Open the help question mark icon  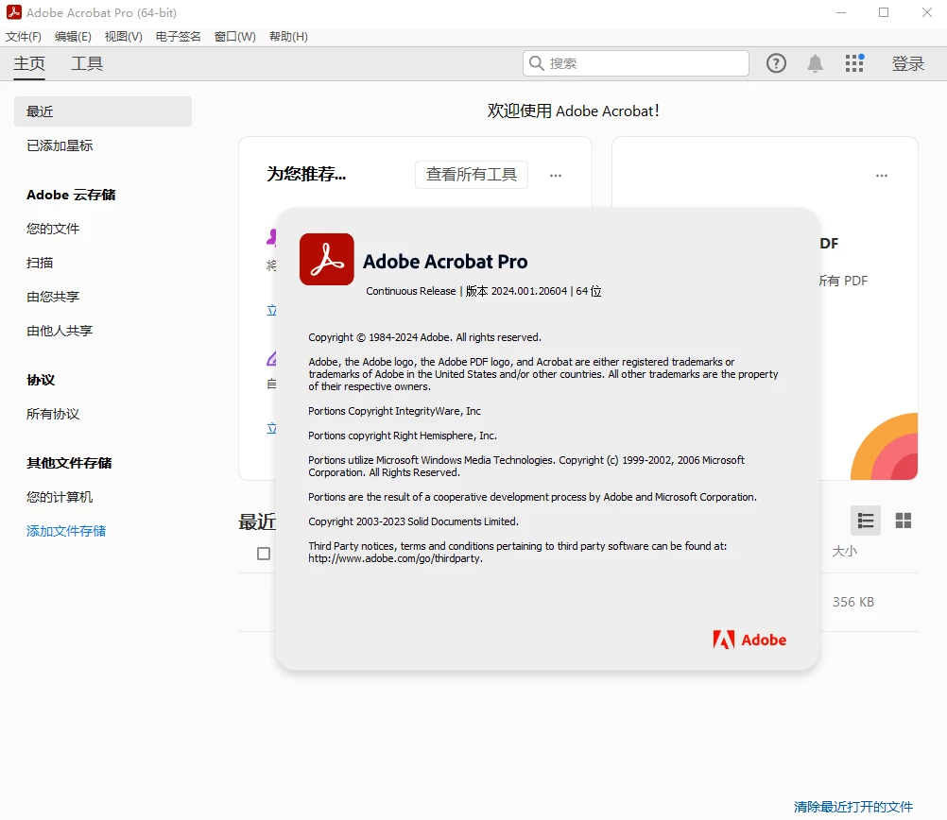click(x=776, y=63)
